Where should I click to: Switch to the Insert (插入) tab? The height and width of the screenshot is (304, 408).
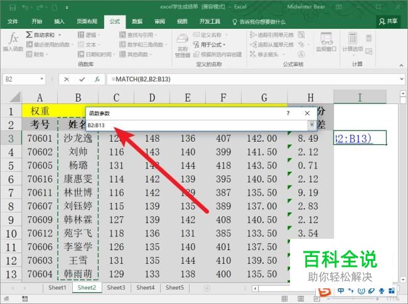tap(59, 21)
